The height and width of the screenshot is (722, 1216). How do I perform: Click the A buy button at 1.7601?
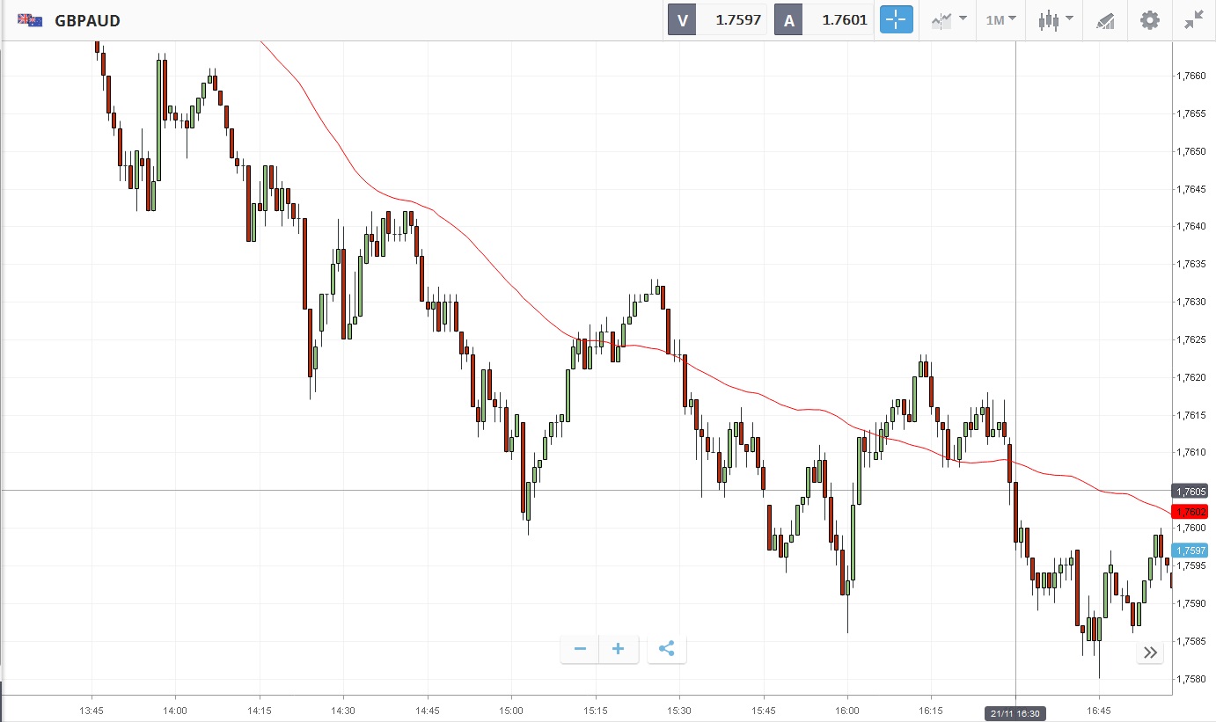pos(824,20)
